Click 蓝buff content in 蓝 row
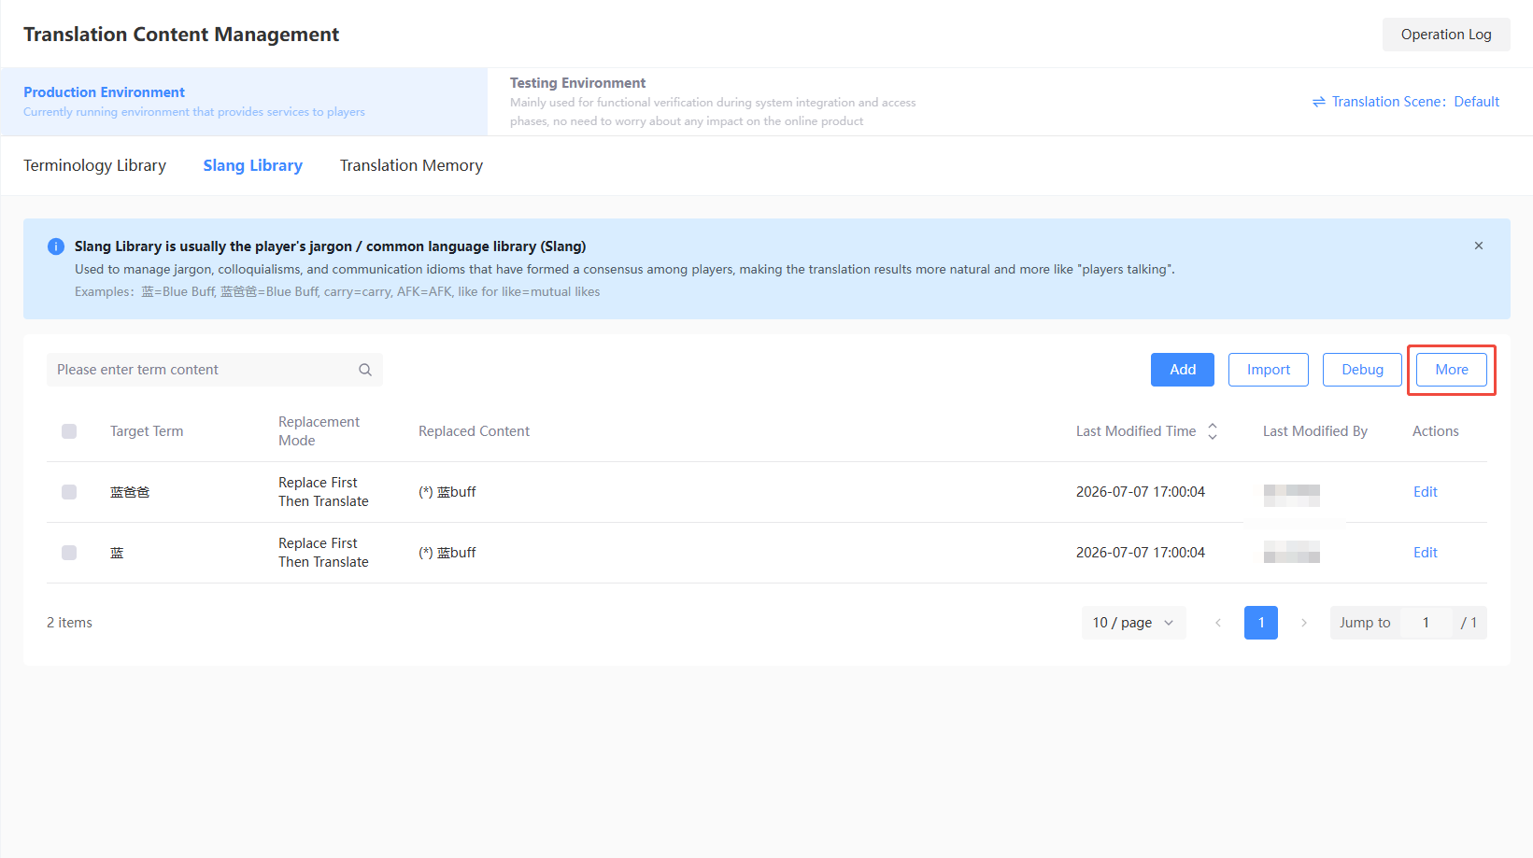Viewport: 1533px width, 858px height. (x=447, y=553)
